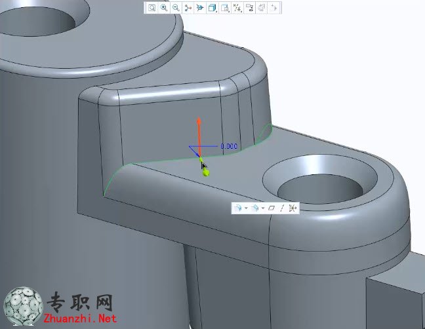
Task: Open the Saved Orientations dropdown
Action: [x=225, y=8]
